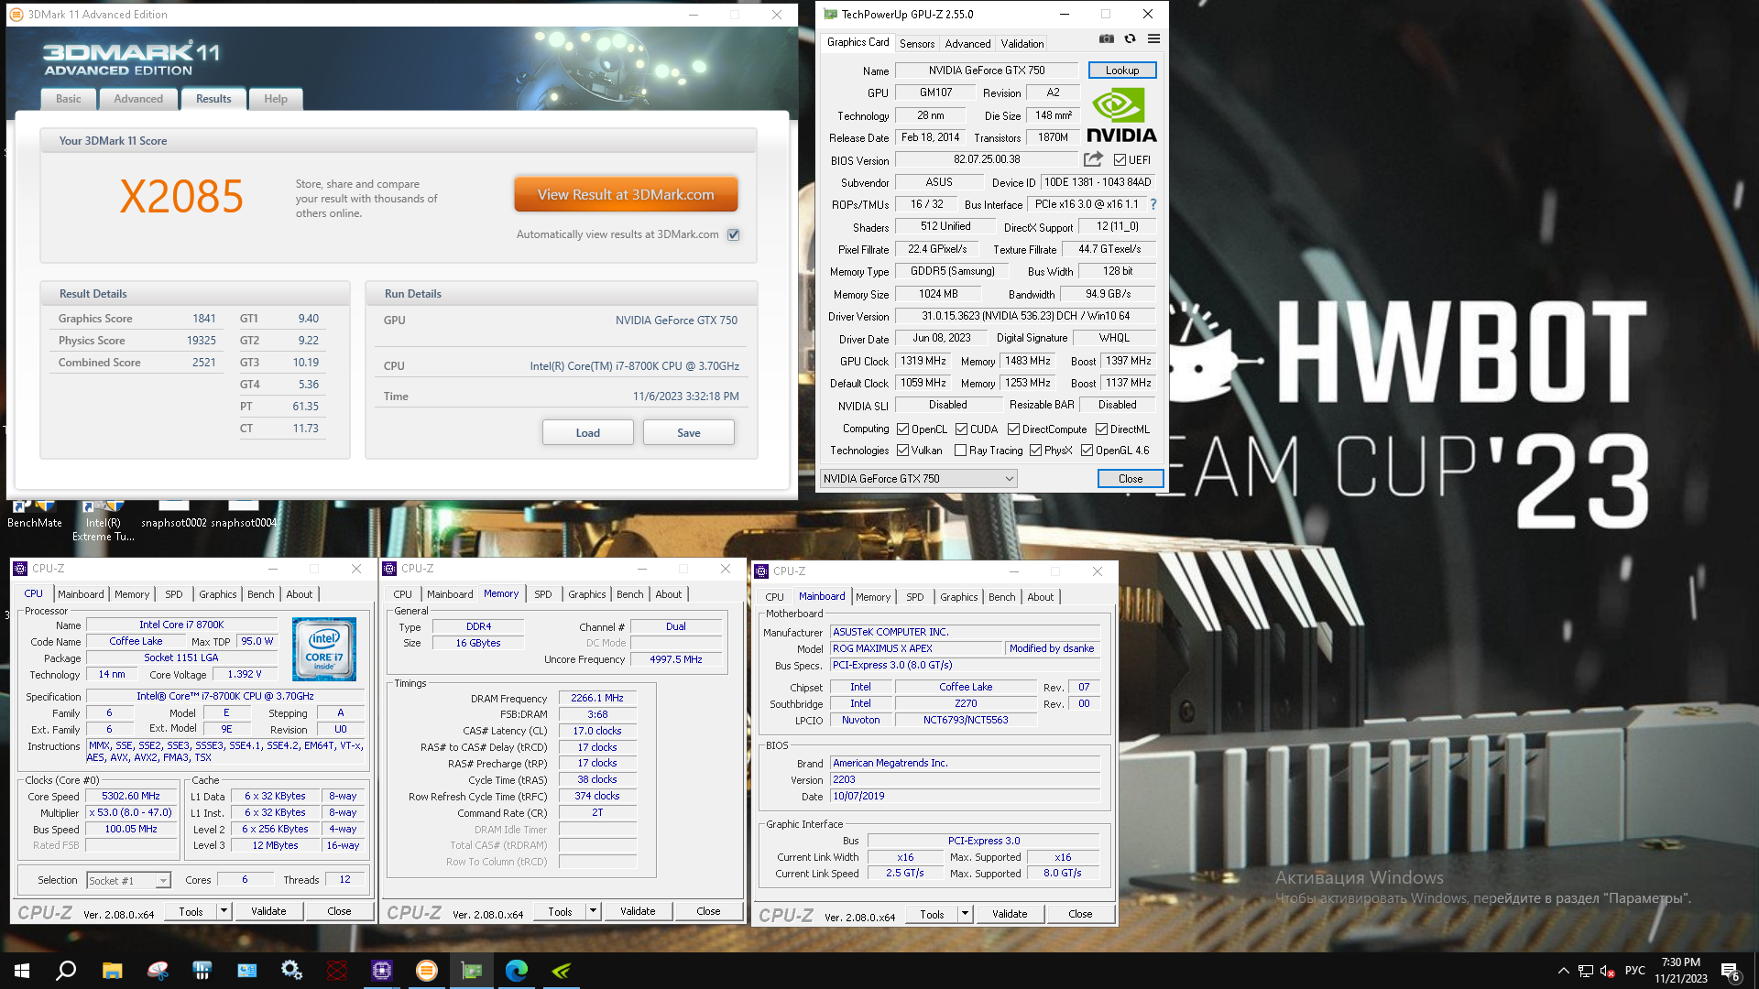Open the GPU selection dropdown in GPU-Z
Viewport: 1759px width, 989px height.
pos(918,478)
